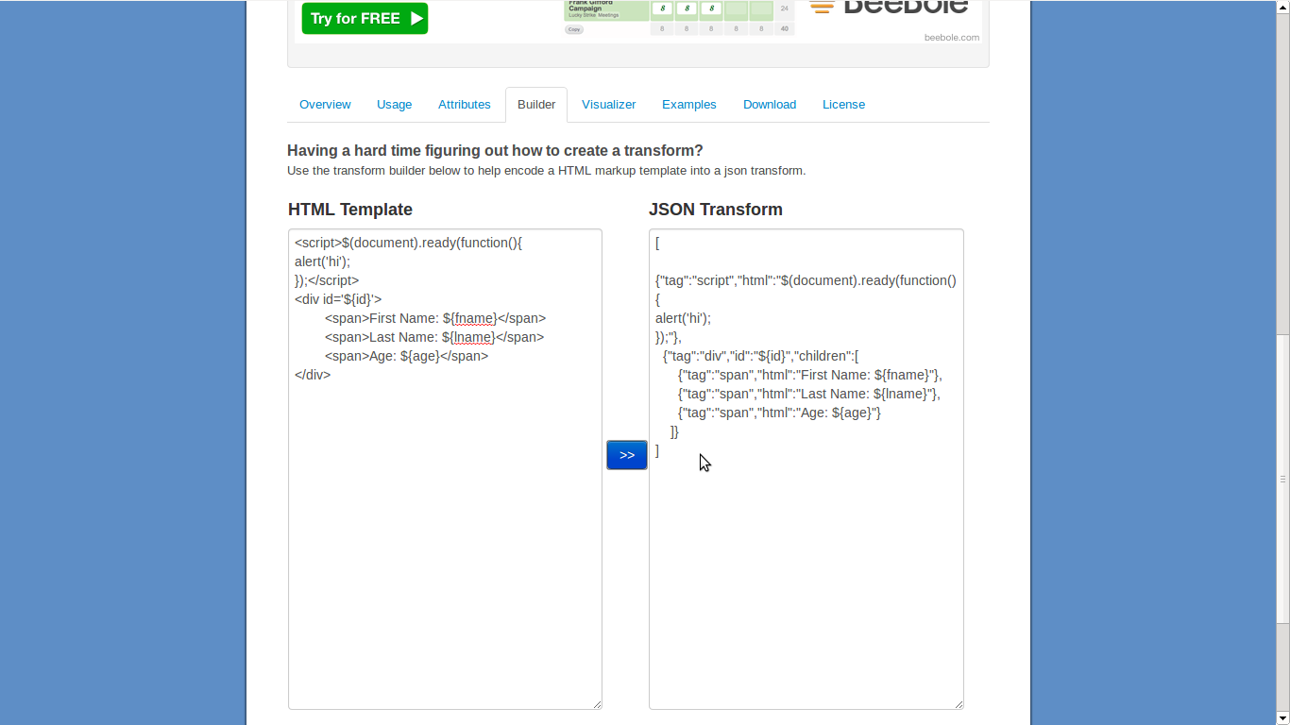Open the Attributes tab
Viewport: 1290px width, 725px height.
coord(464,105)
